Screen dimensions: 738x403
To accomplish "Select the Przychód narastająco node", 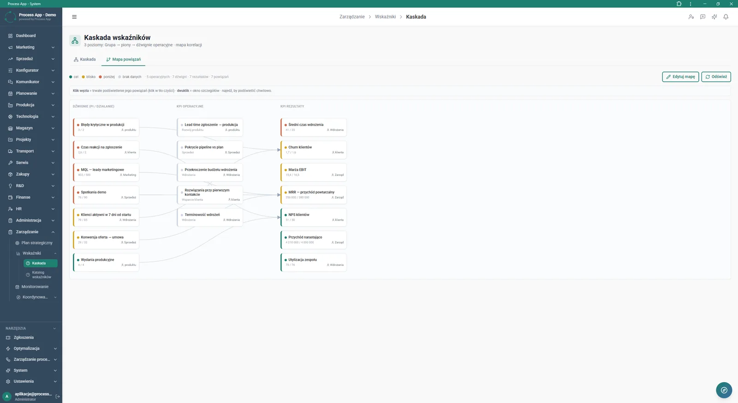I will pos(314,240).
